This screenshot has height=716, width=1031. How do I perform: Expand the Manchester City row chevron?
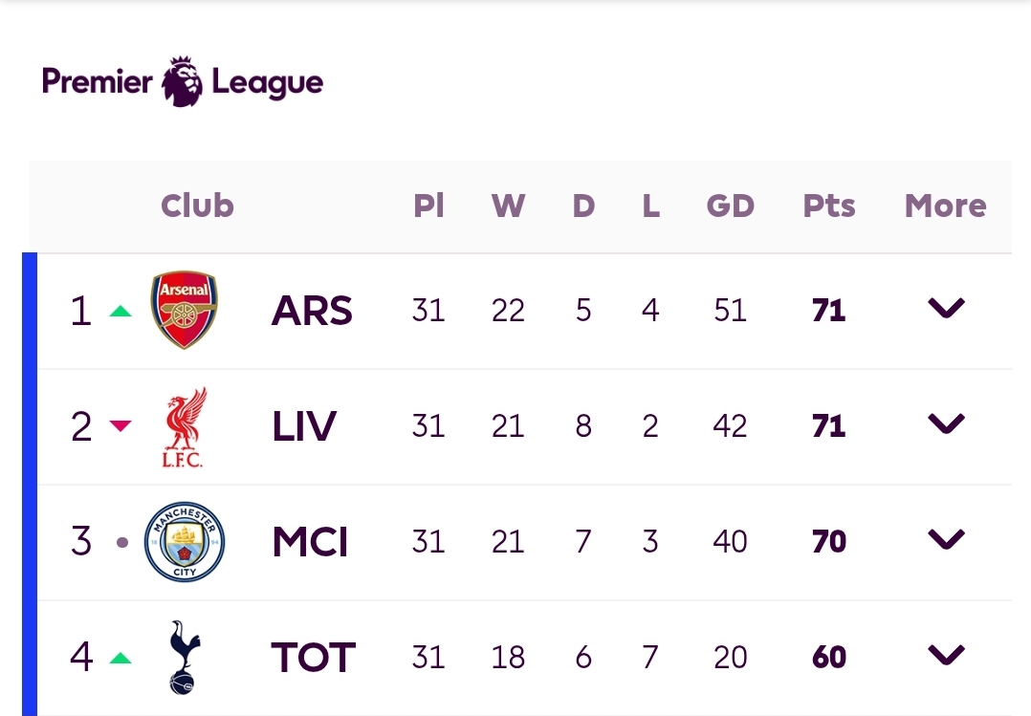tap(946, 539)
